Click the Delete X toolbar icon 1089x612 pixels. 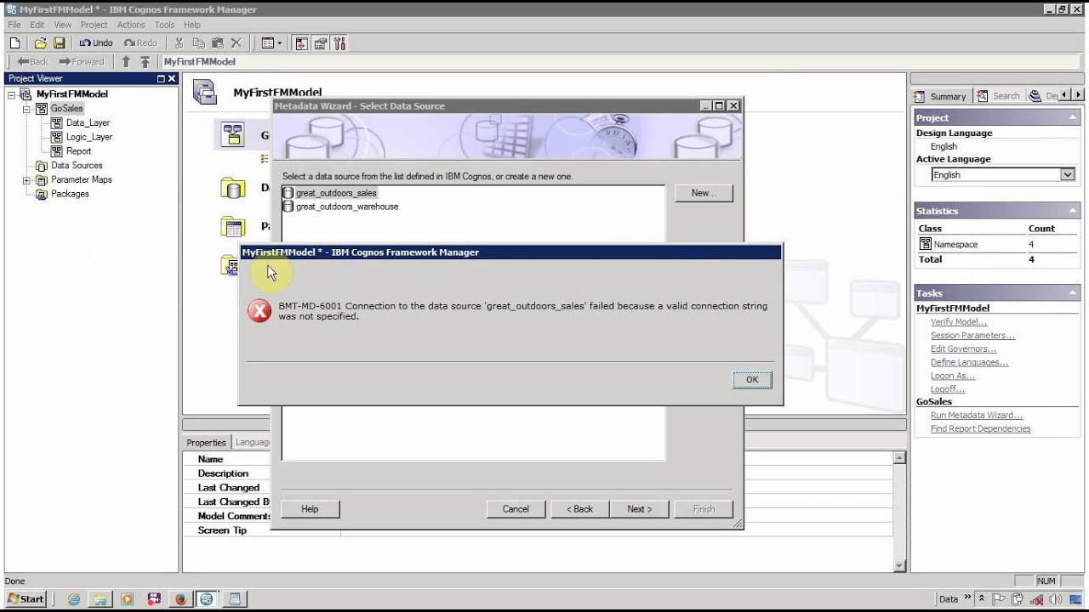coord(237,43)
